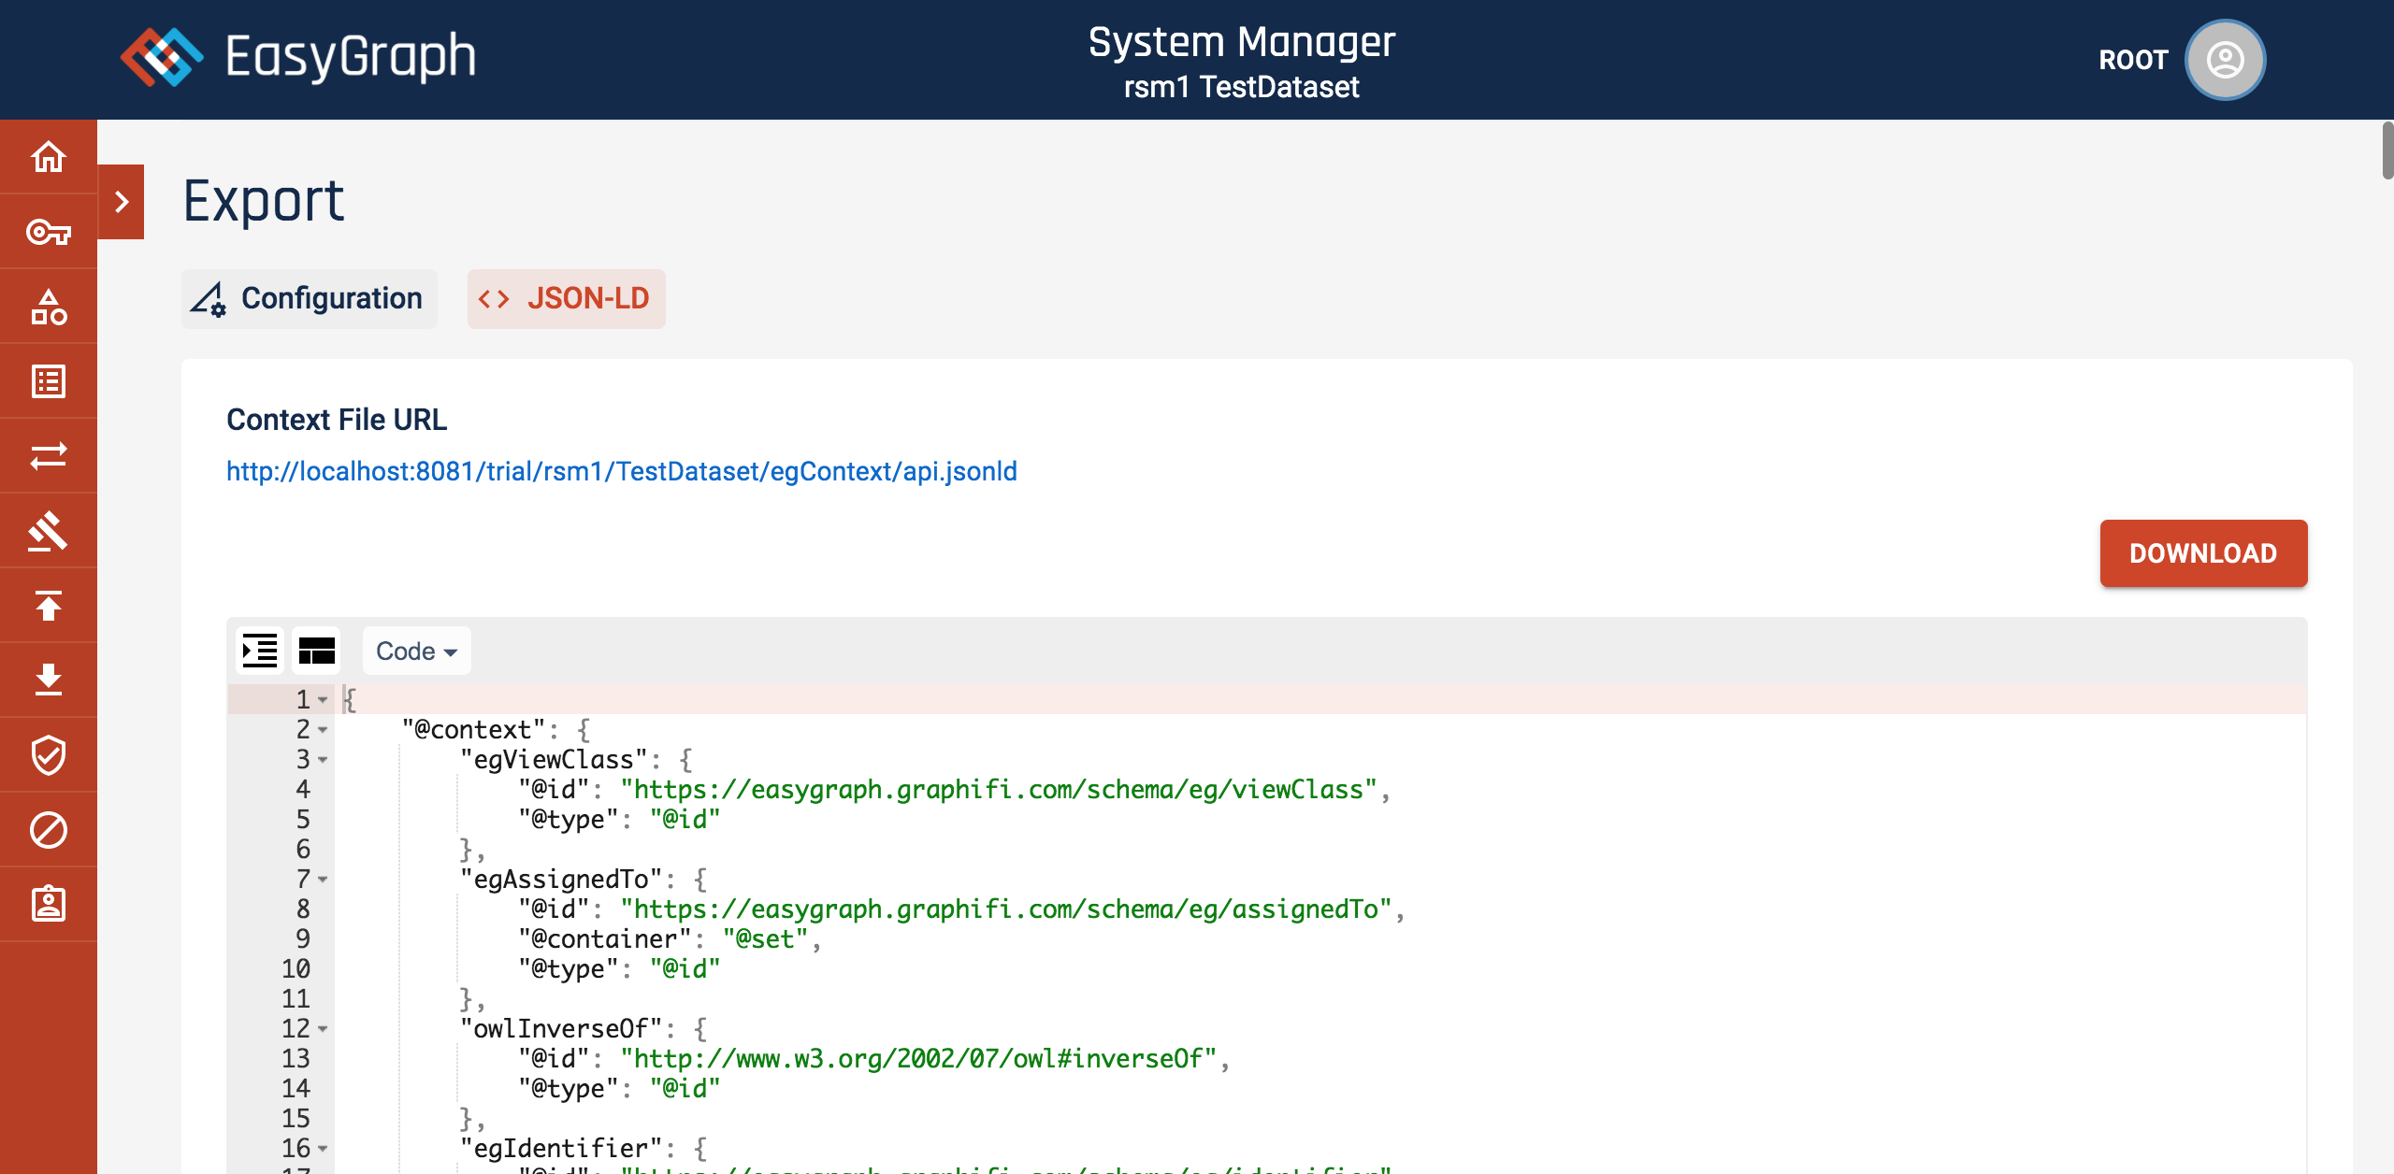Open the shapes icon in sidebar

[49, 307]
